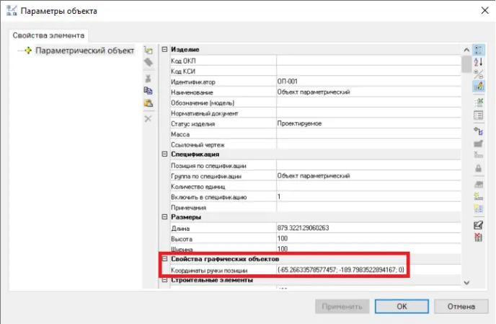Viewport: 496px width, 324px height.
Task: Click the padlock icon in the right toolbar
Action: pyautogui.click(x=478, y=169)
